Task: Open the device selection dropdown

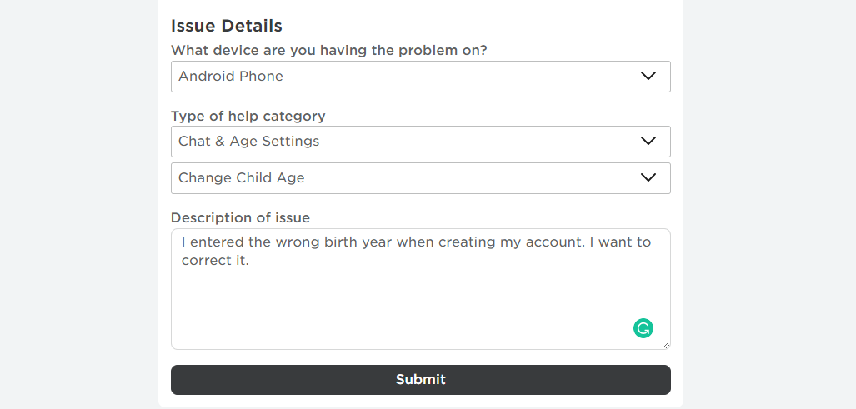Action: pyautogui.click(x=420, y=77)
